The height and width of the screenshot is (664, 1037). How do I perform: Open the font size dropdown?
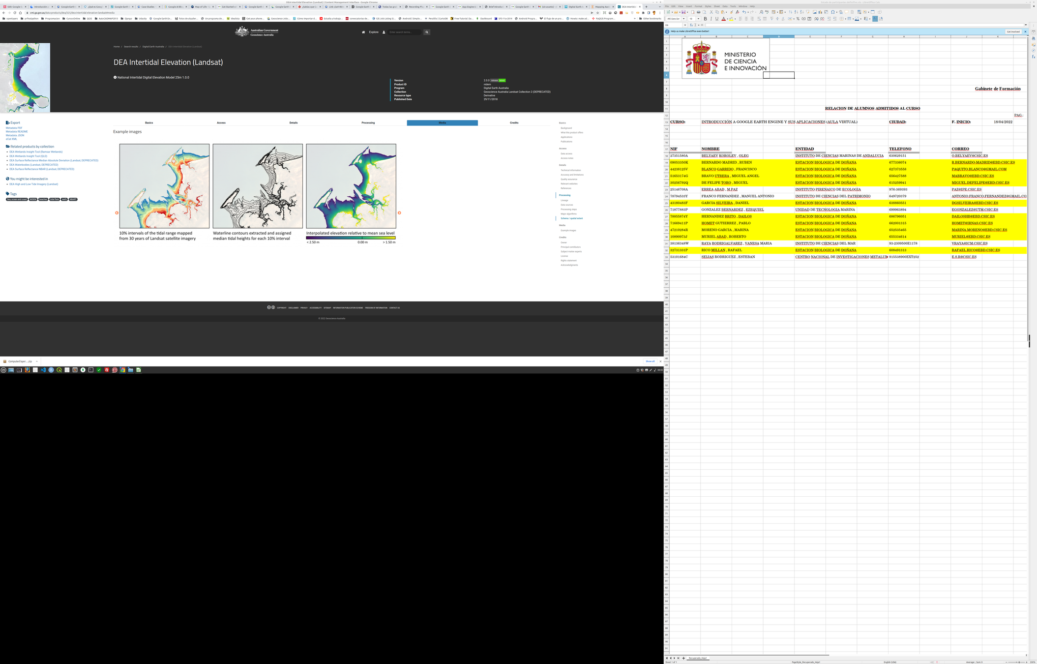[698, 19]
